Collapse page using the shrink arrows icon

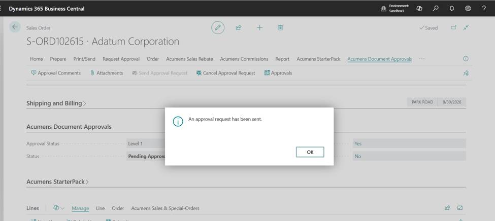(466, 28)
